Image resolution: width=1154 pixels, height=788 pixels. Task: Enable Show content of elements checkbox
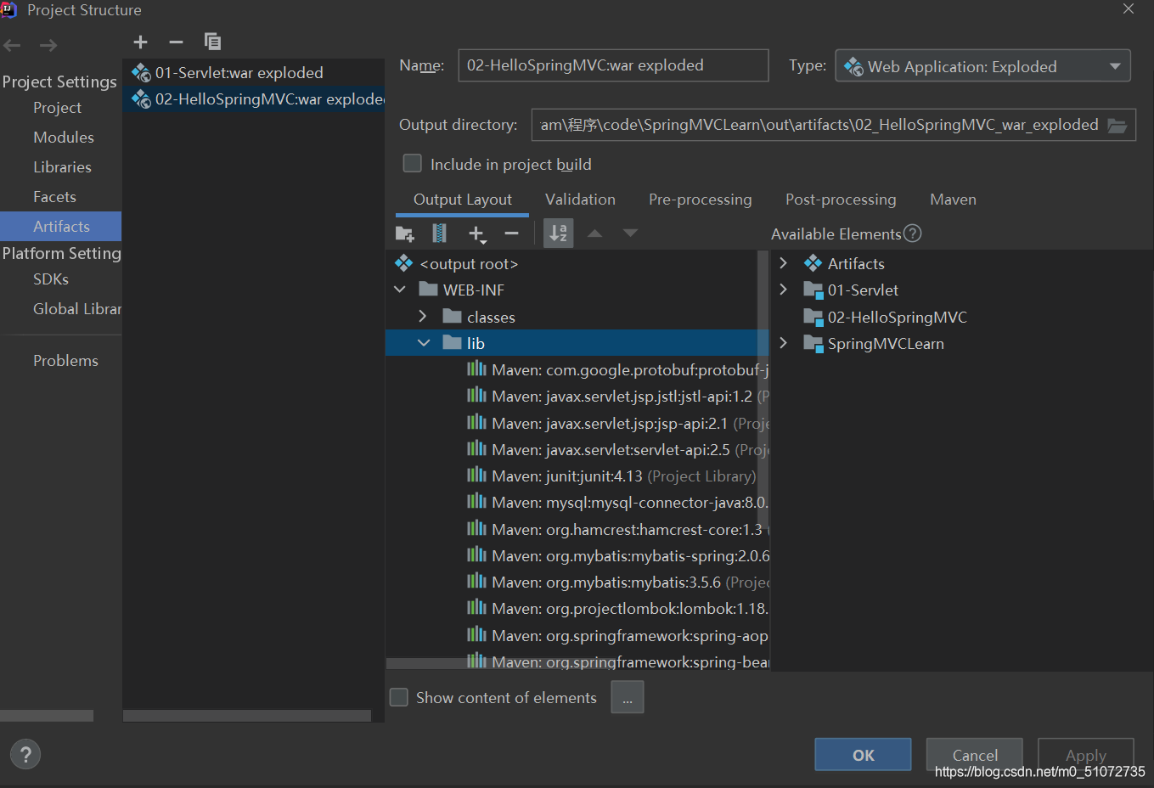click(x=399, y=697)
